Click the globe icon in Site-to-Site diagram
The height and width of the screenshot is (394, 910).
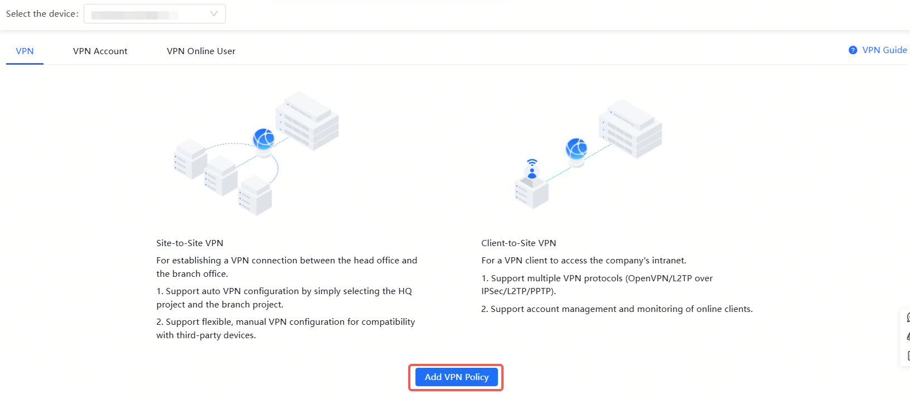(x=264, y=138)
